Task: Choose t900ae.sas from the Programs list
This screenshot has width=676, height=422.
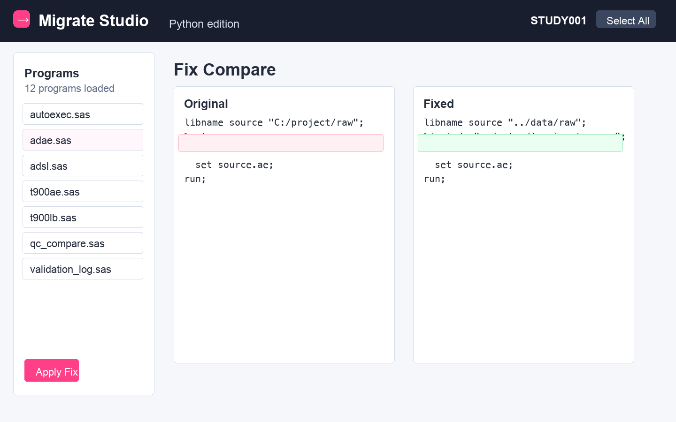Action: (x=83, y=191)
